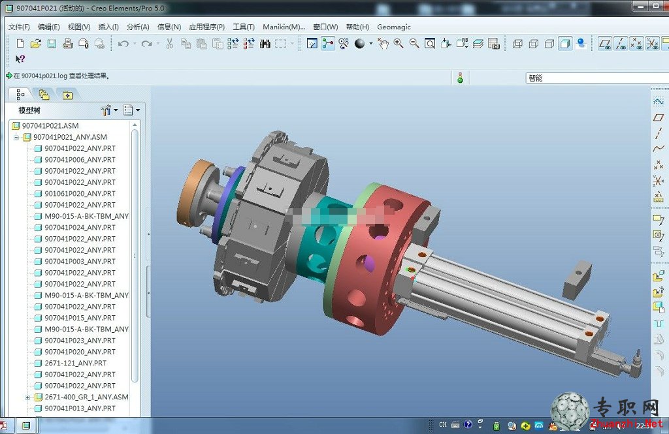Image resolution: width=669 pixels, height=434 pixels.
Task: Open the undo history dropdown arrow
Action: pos(135,44)
